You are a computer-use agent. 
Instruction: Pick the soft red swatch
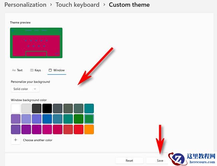(68, 129)
